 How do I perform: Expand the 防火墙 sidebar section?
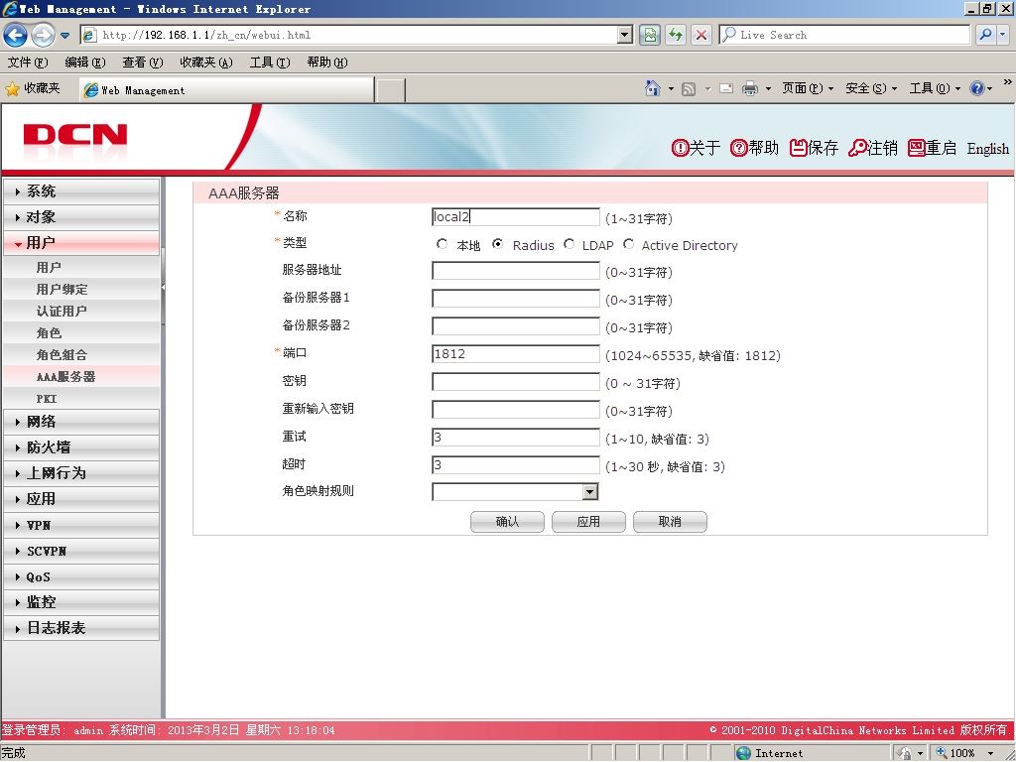click(81, 447)
